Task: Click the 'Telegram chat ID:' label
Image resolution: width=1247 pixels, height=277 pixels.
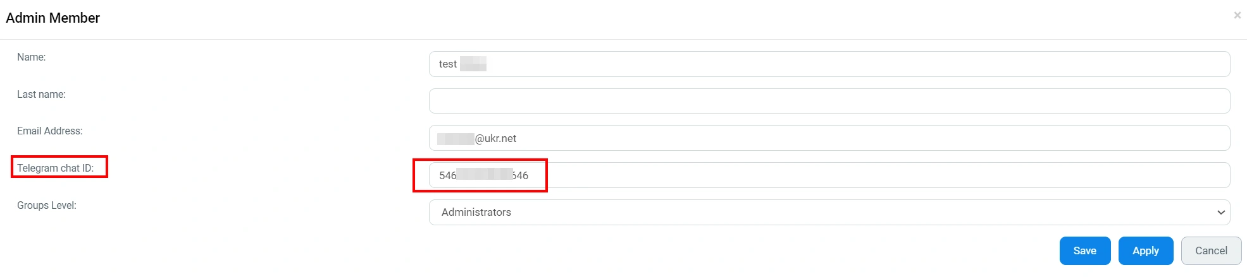Action: point(55,168)
